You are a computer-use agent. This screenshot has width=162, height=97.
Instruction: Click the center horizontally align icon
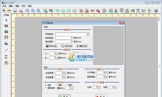coord(116,11)
